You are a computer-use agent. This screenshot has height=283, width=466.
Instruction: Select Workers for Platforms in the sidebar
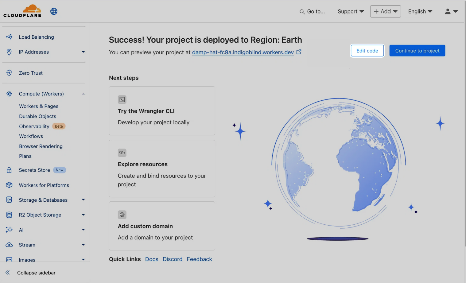(x=44, y=185)
